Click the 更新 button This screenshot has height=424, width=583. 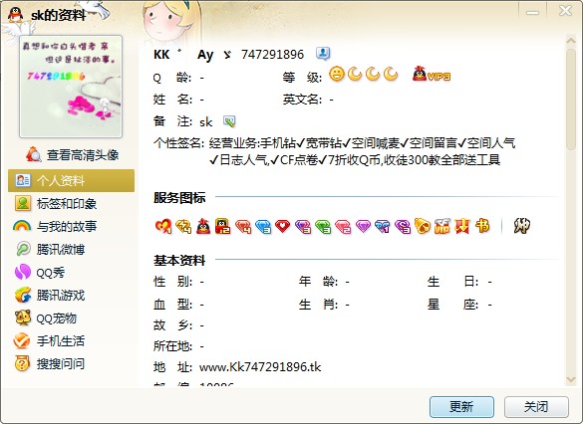[x=461, y=407]
